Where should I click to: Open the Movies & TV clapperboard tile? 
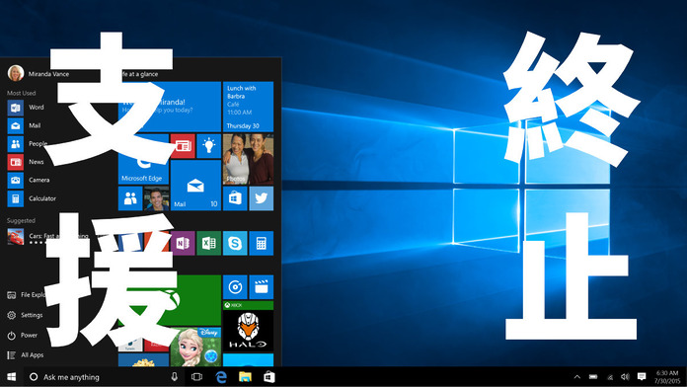tap(262, 287)
